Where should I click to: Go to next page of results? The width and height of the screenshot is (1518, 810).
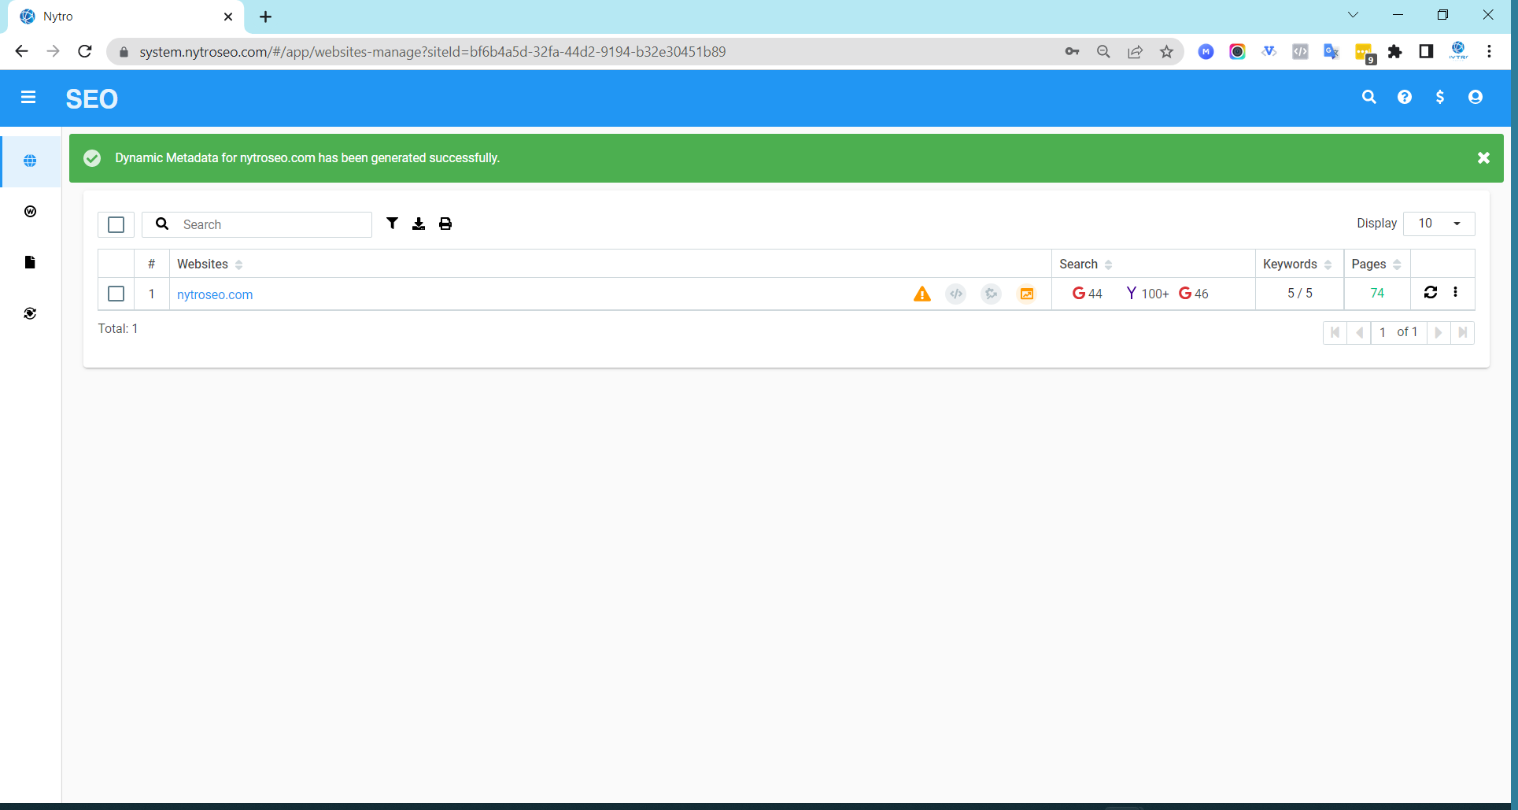1439,332
